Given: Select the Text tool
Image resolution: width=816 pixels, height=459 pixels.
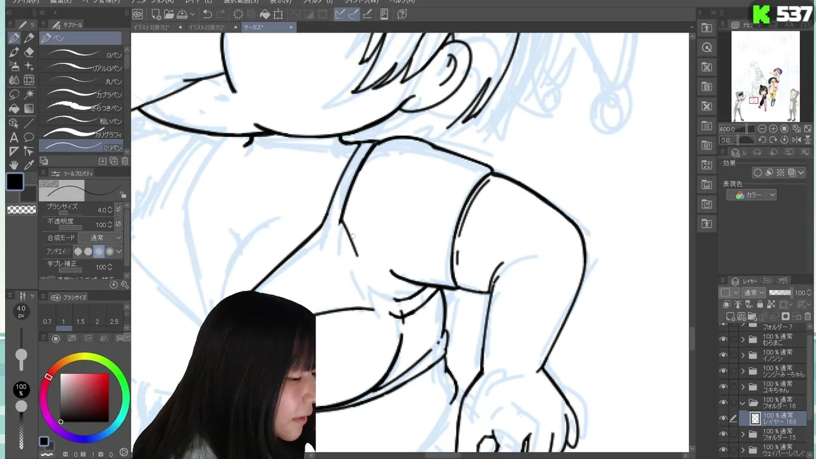Looking at the screenshot, I should [x=14, y=137].
